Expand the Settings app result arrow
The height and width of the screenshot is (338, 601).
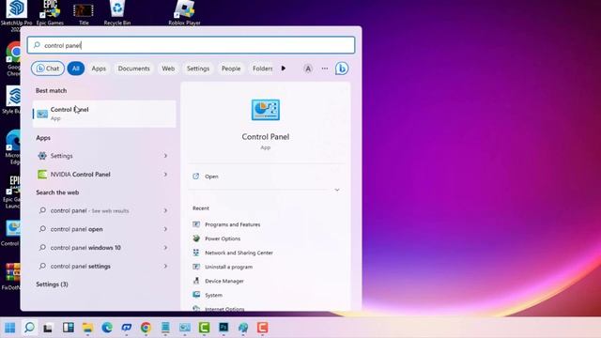coord(165,156)
